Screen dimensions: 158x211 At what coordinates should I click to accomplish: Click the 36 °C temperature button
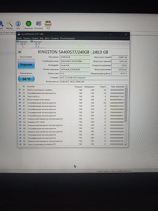pyautogui.click(x=26, y=79)
